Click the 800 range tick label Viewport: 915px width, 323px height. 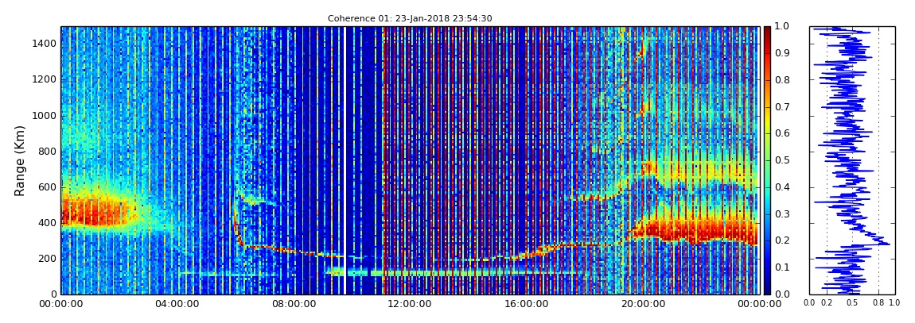[48, 152]
